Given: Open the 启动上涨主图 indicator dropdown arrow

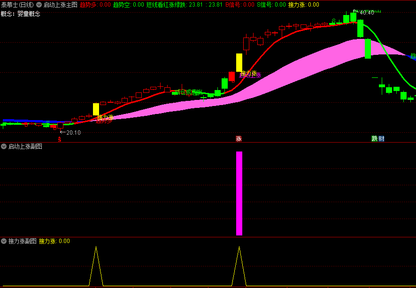Looking at the screenshot, I should click(39, 5).
